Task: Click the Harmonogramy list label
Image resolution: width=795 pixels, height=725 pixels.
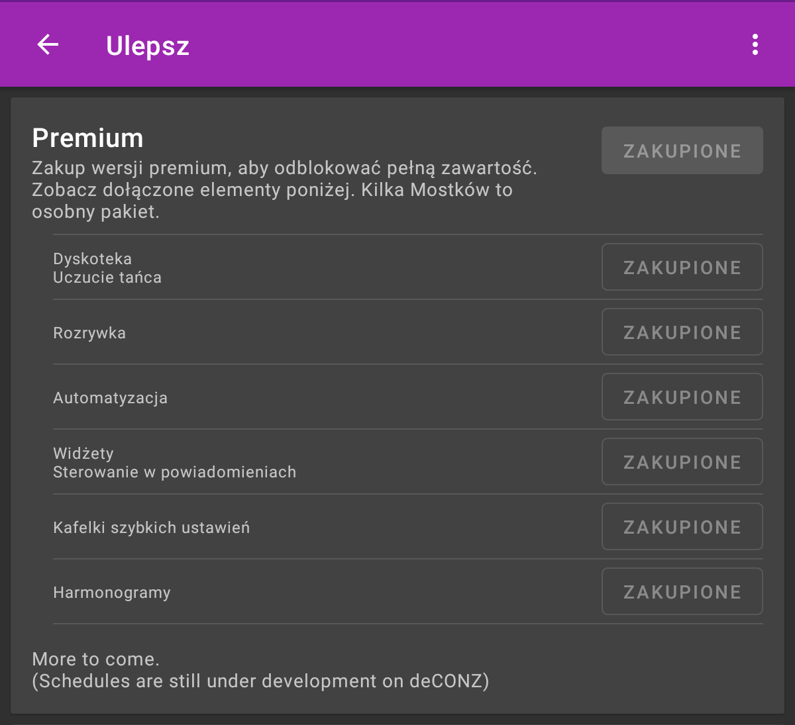Action: (112, 593)
